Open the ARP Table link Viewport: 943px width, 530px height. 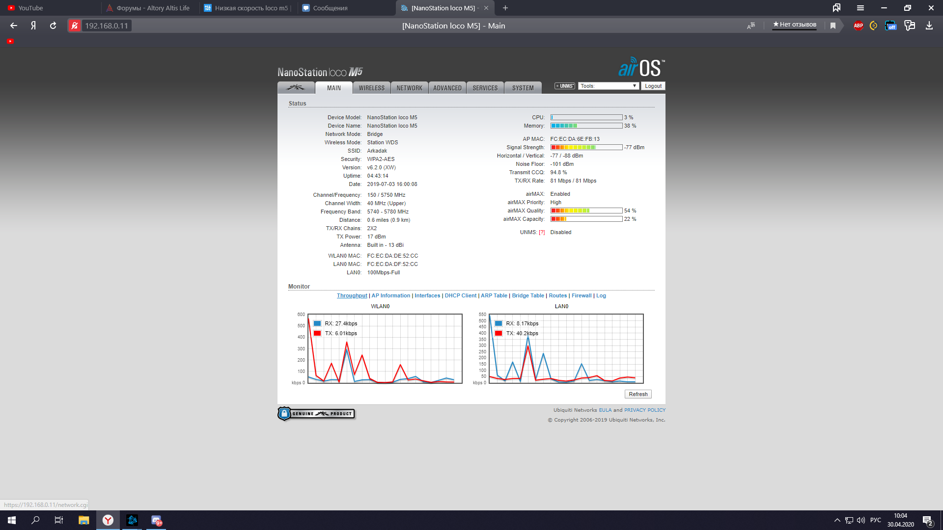click(494, 295)
